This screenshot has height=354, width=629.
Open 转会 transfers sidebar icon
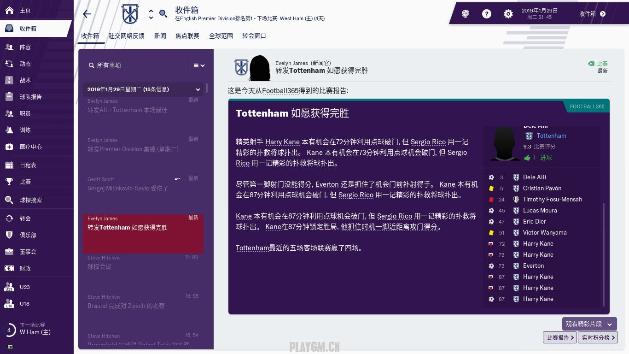(9, 218)
